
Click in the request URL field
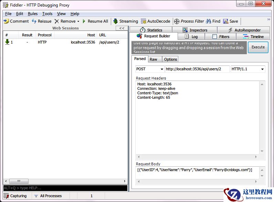pyautogui.click(x=197, y=69)
